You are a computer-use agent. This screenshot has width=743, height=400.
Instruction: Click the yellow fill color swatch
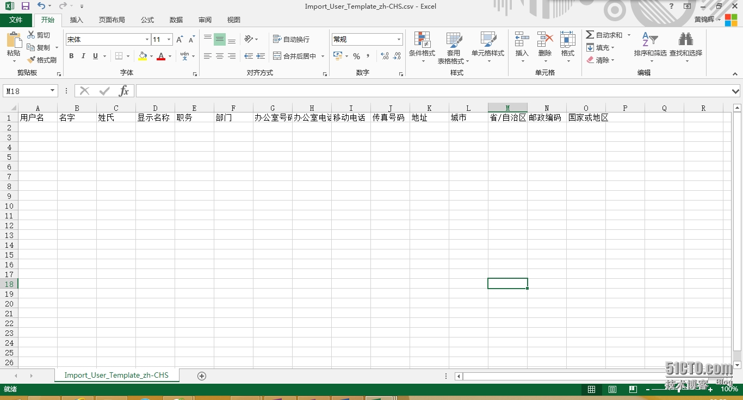point(143,56)
